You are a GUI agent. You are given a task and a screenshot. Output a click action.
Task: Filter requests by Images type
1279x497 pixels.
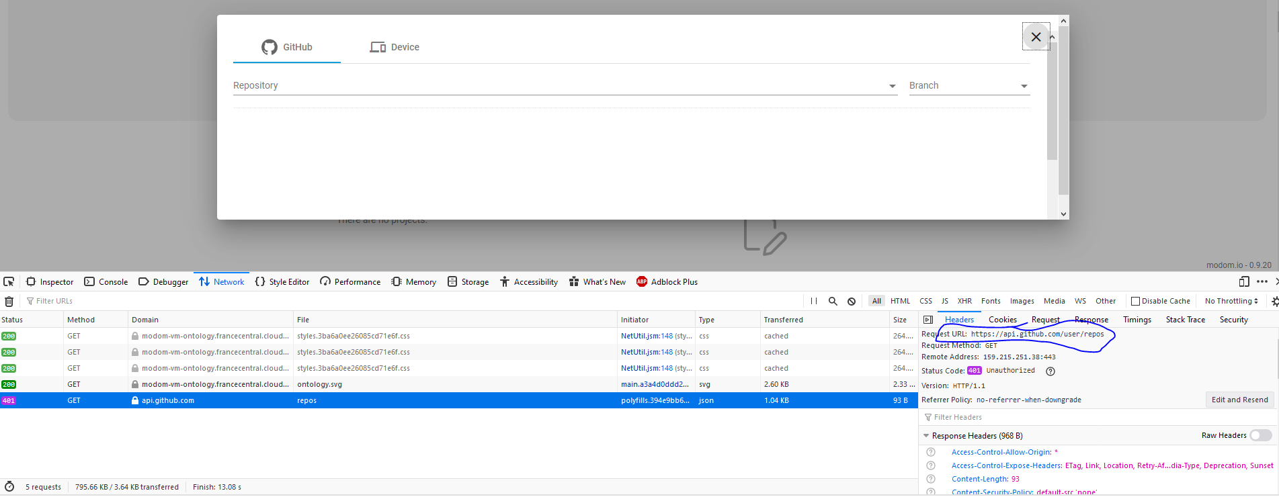click(x=1022, y=301)
